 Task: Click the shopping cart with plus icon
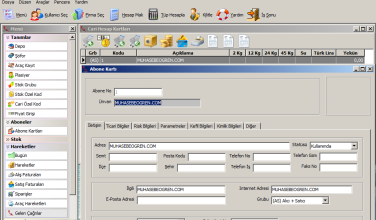click(88, 41)
